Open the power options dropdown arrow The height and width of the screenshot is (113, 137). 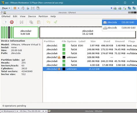point(18,8)
